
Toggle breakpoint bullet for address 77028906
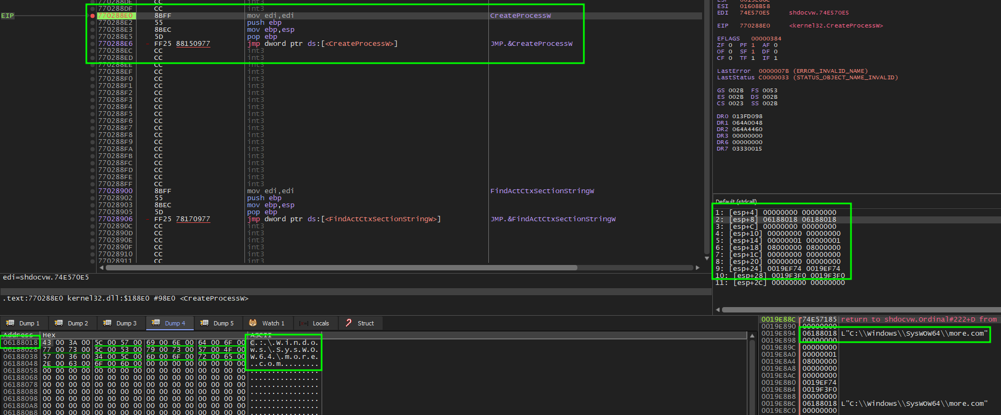coord(93,219)
